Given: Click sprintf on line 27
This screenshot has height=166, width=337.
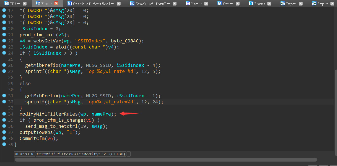Looking at the screenshot, I should tap(35, 71).
